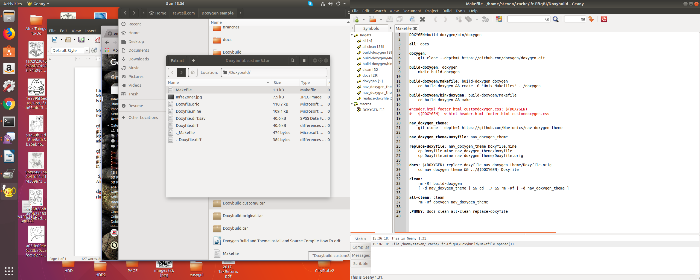Click the Geany open file icon
The image size is (700, 280).
pyautogui.click(x=372, y=19)
